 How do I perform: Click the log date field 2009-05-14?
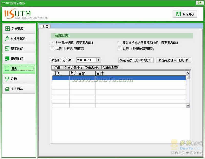(86, 60)
